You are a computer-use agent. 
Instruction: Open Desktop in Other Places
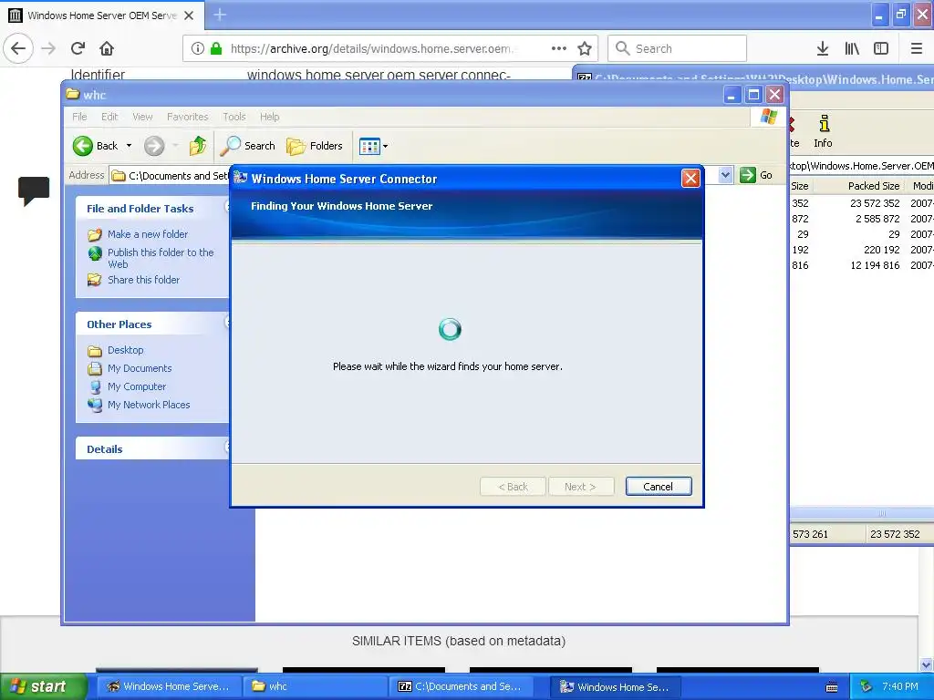pyautogui.click(x=125, y=350)
